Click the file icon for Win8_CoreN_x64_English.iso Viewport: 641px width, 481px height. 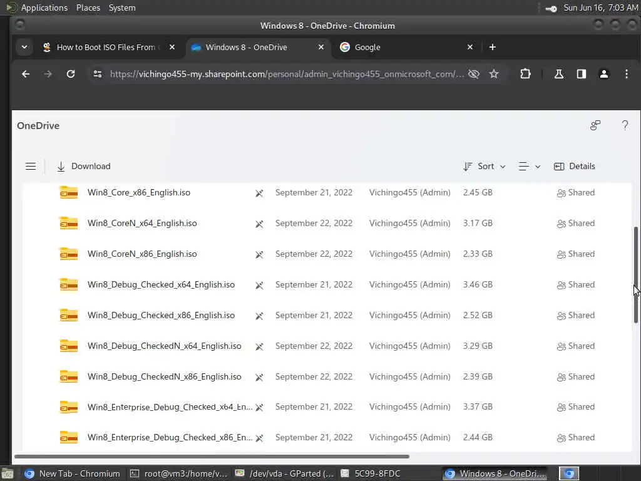click(69, 223)
